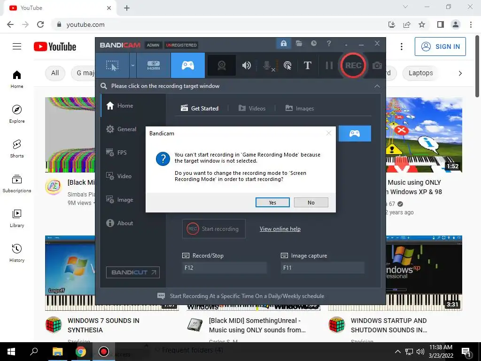Image resolution: width=481 pixels, height=361 pixels.
Task: Click the BANDICUT button
Action: pyautogui.click(x=133, y=272)
